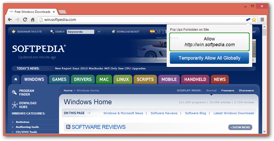Screen dimensions: 274x141
Task: Bookmark the page with the star icon
Action: [254, 20]
